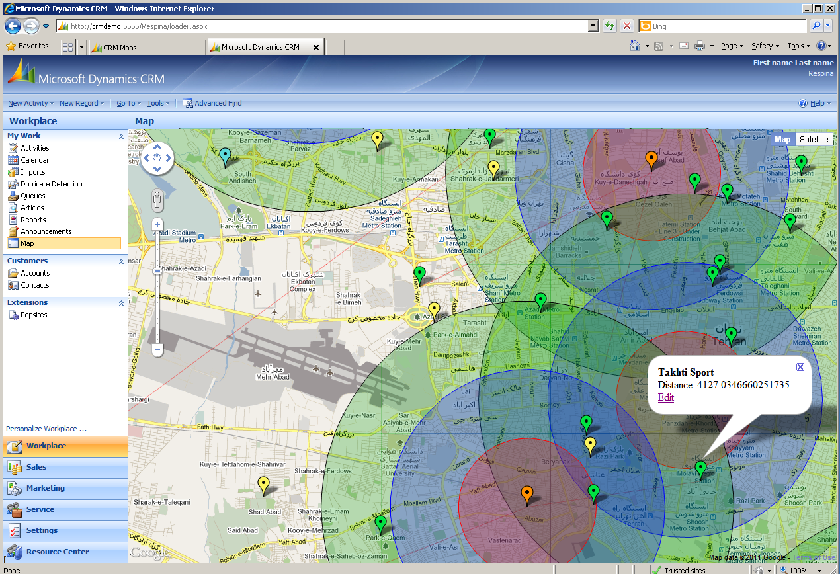Click the Stop loading icon
The image size is (840, 574).
click(627, 26)
